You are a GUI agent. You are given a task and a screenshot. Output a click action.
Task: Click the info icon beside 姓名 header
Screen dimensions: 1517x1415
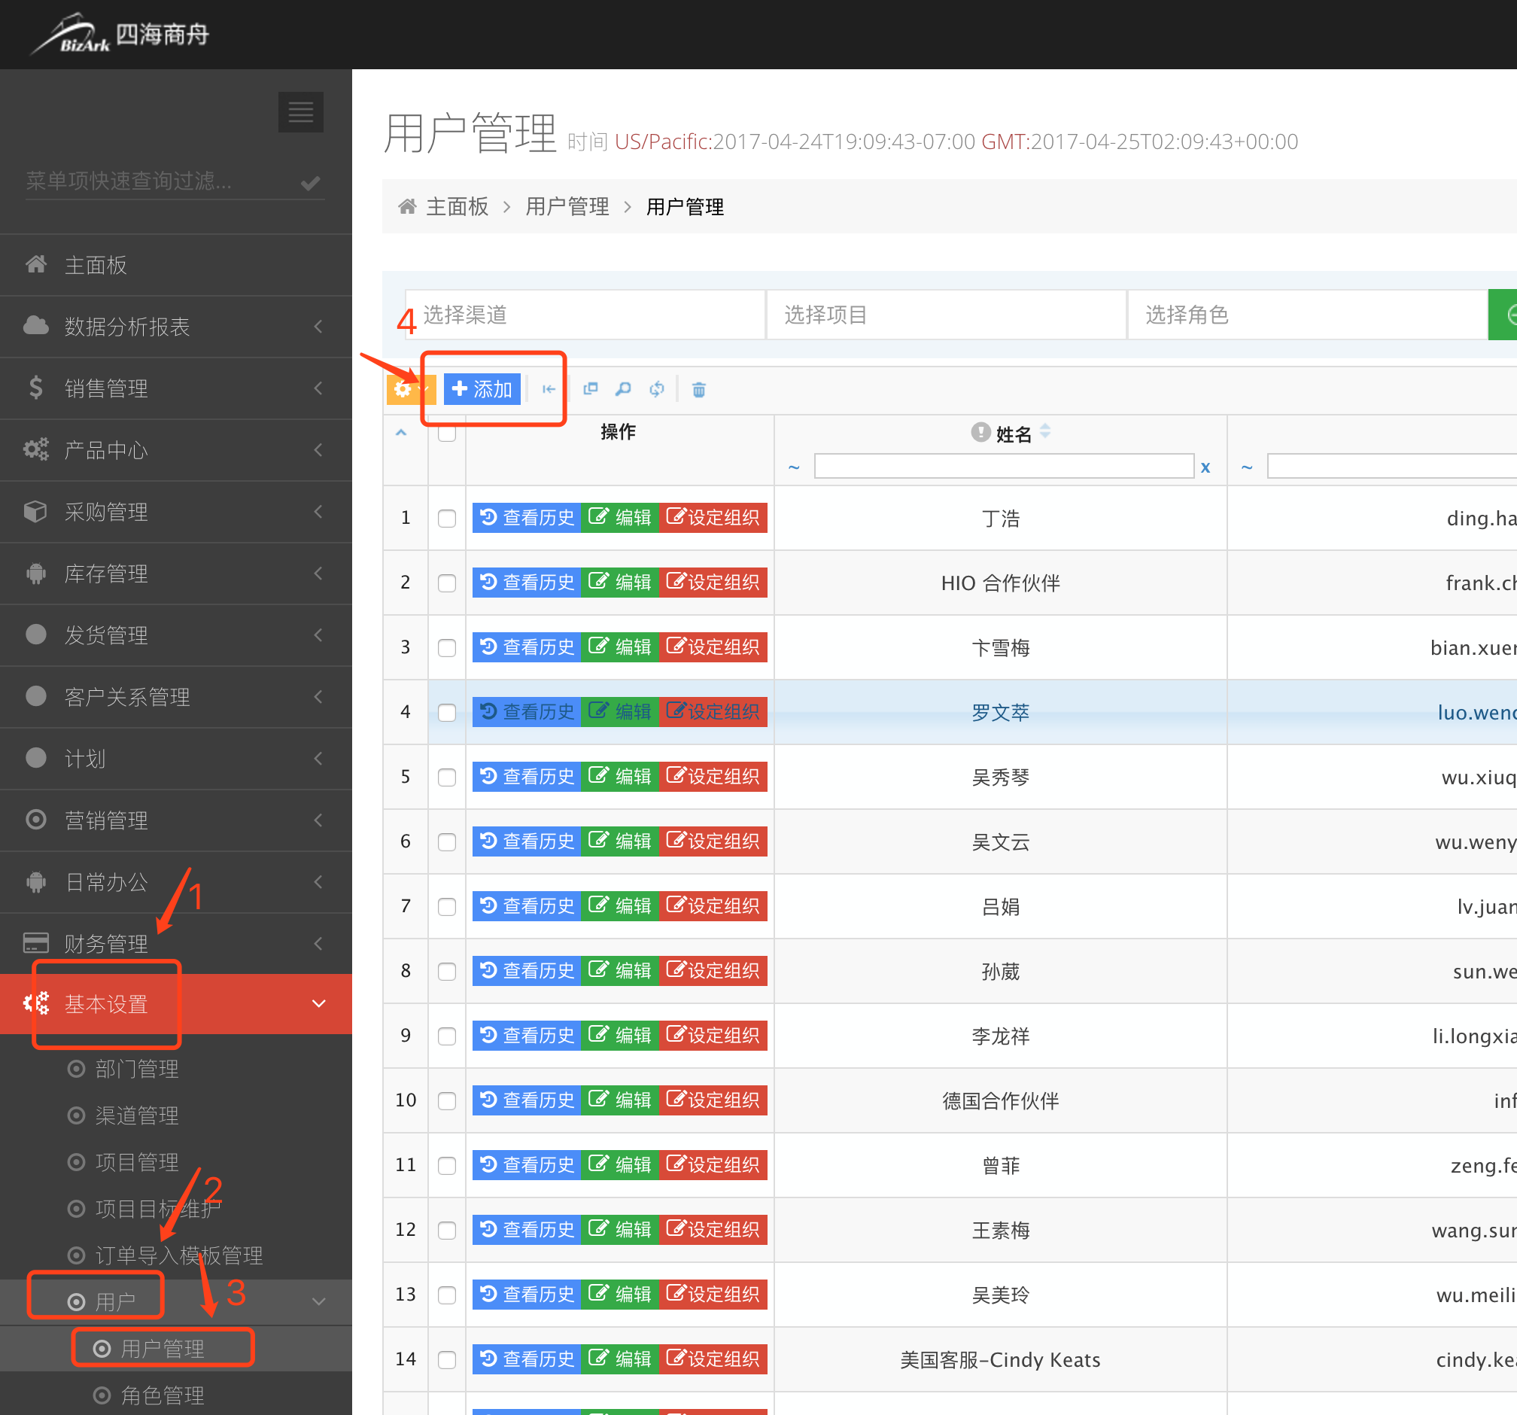(x=980, y=432)
